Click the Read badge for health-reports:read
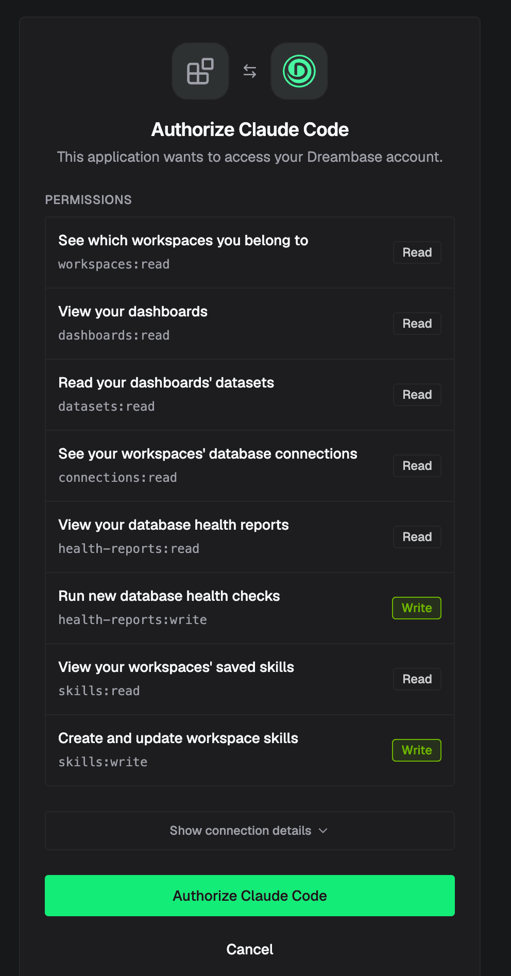Screen dimensions: 511x976 [x=417, y=537]
